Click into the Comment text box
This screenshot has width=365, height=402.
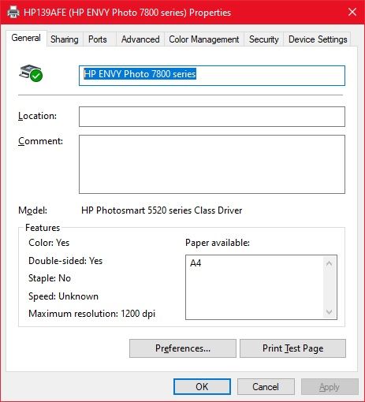212,165
